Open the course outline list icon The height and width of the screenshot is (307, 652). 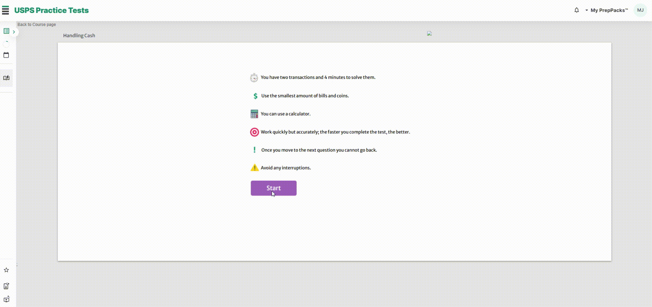[x=6, y=31]
